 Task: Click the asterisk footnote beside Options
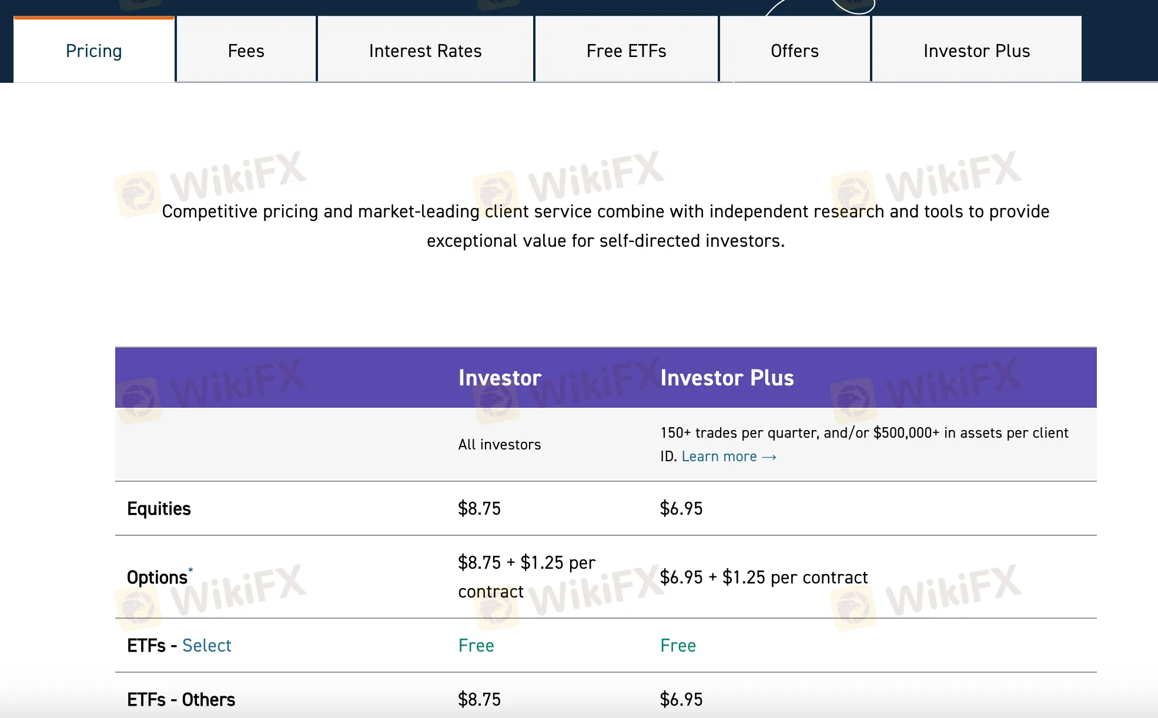190,569
